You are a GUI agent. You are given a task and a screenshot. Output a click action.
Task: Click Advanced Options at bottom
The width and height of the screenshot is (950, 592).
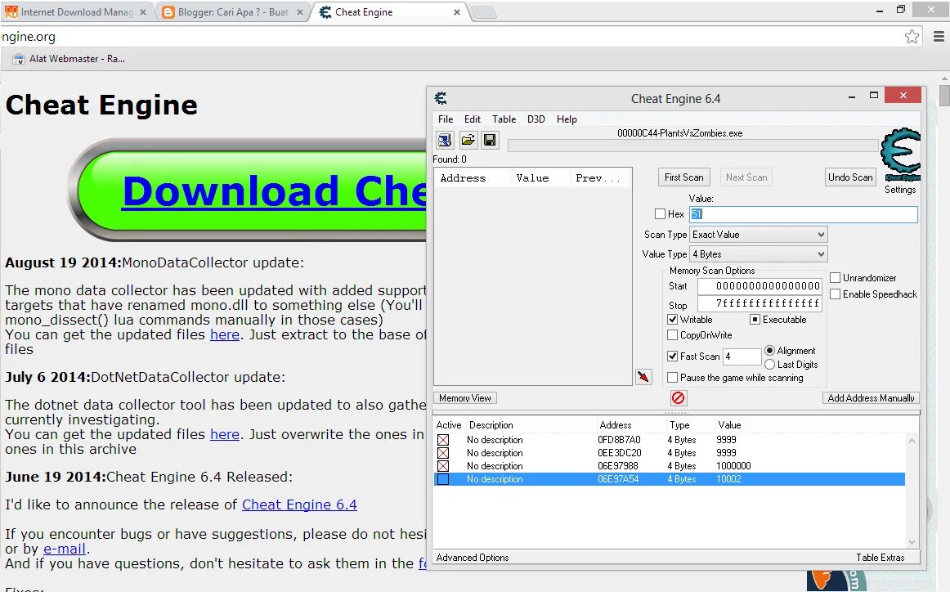point(473,558)
